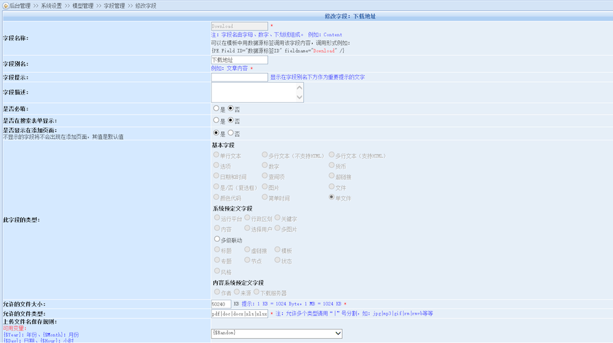Choose 否 for 是否必填
613x343 pixels.
[230, 108]
